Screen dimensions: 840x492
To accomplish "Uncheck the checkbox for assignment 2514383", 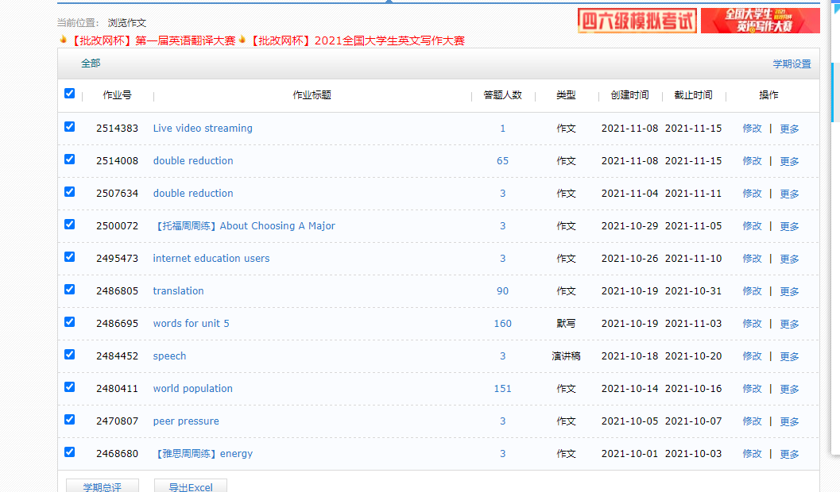I will tap(69, 127).
